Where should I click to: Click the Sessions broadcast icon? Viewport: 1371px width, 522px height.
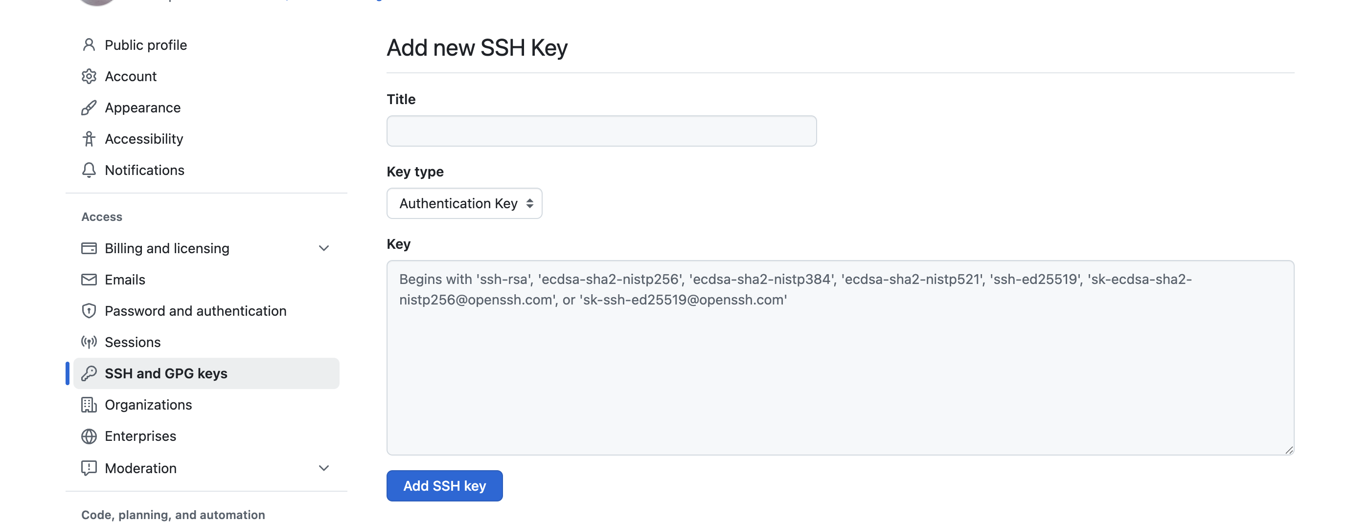89,342
